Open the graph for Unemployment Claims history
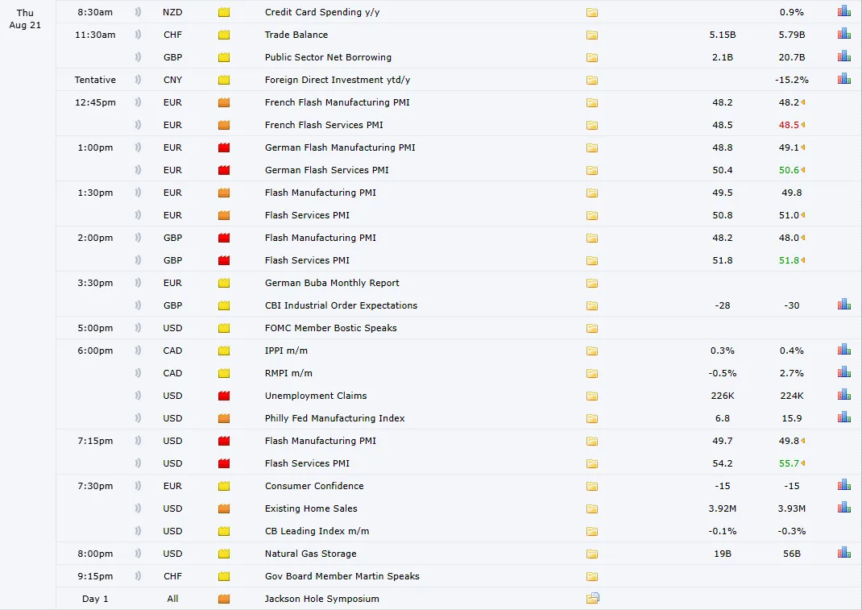The height and width of the screenshot is (610, 862). click(843, 394)
